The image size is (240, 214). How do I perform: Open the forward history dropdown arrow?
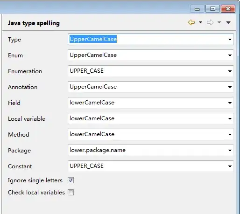click(x=219, y=22)
